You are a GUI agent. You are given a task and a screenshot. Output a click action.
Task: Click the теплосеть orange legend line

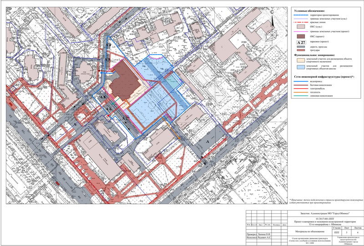coord(300,92)
